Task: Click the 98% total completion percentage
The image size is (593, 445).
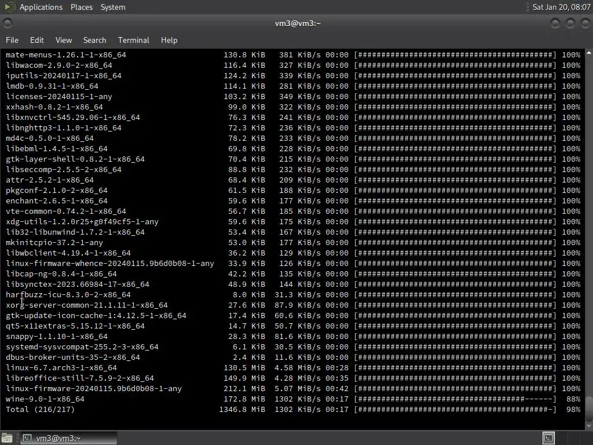Action: point(574,410)
